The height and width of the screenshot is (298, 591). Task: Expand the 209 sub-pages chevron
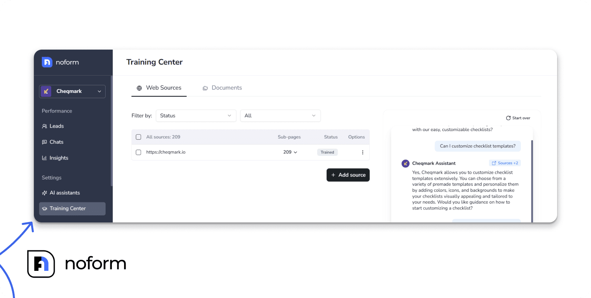click(x=295, y=152)
